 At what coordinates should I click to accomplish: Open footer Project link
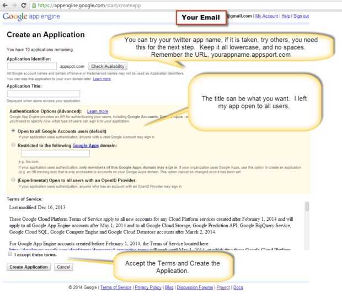pos(223,287)
